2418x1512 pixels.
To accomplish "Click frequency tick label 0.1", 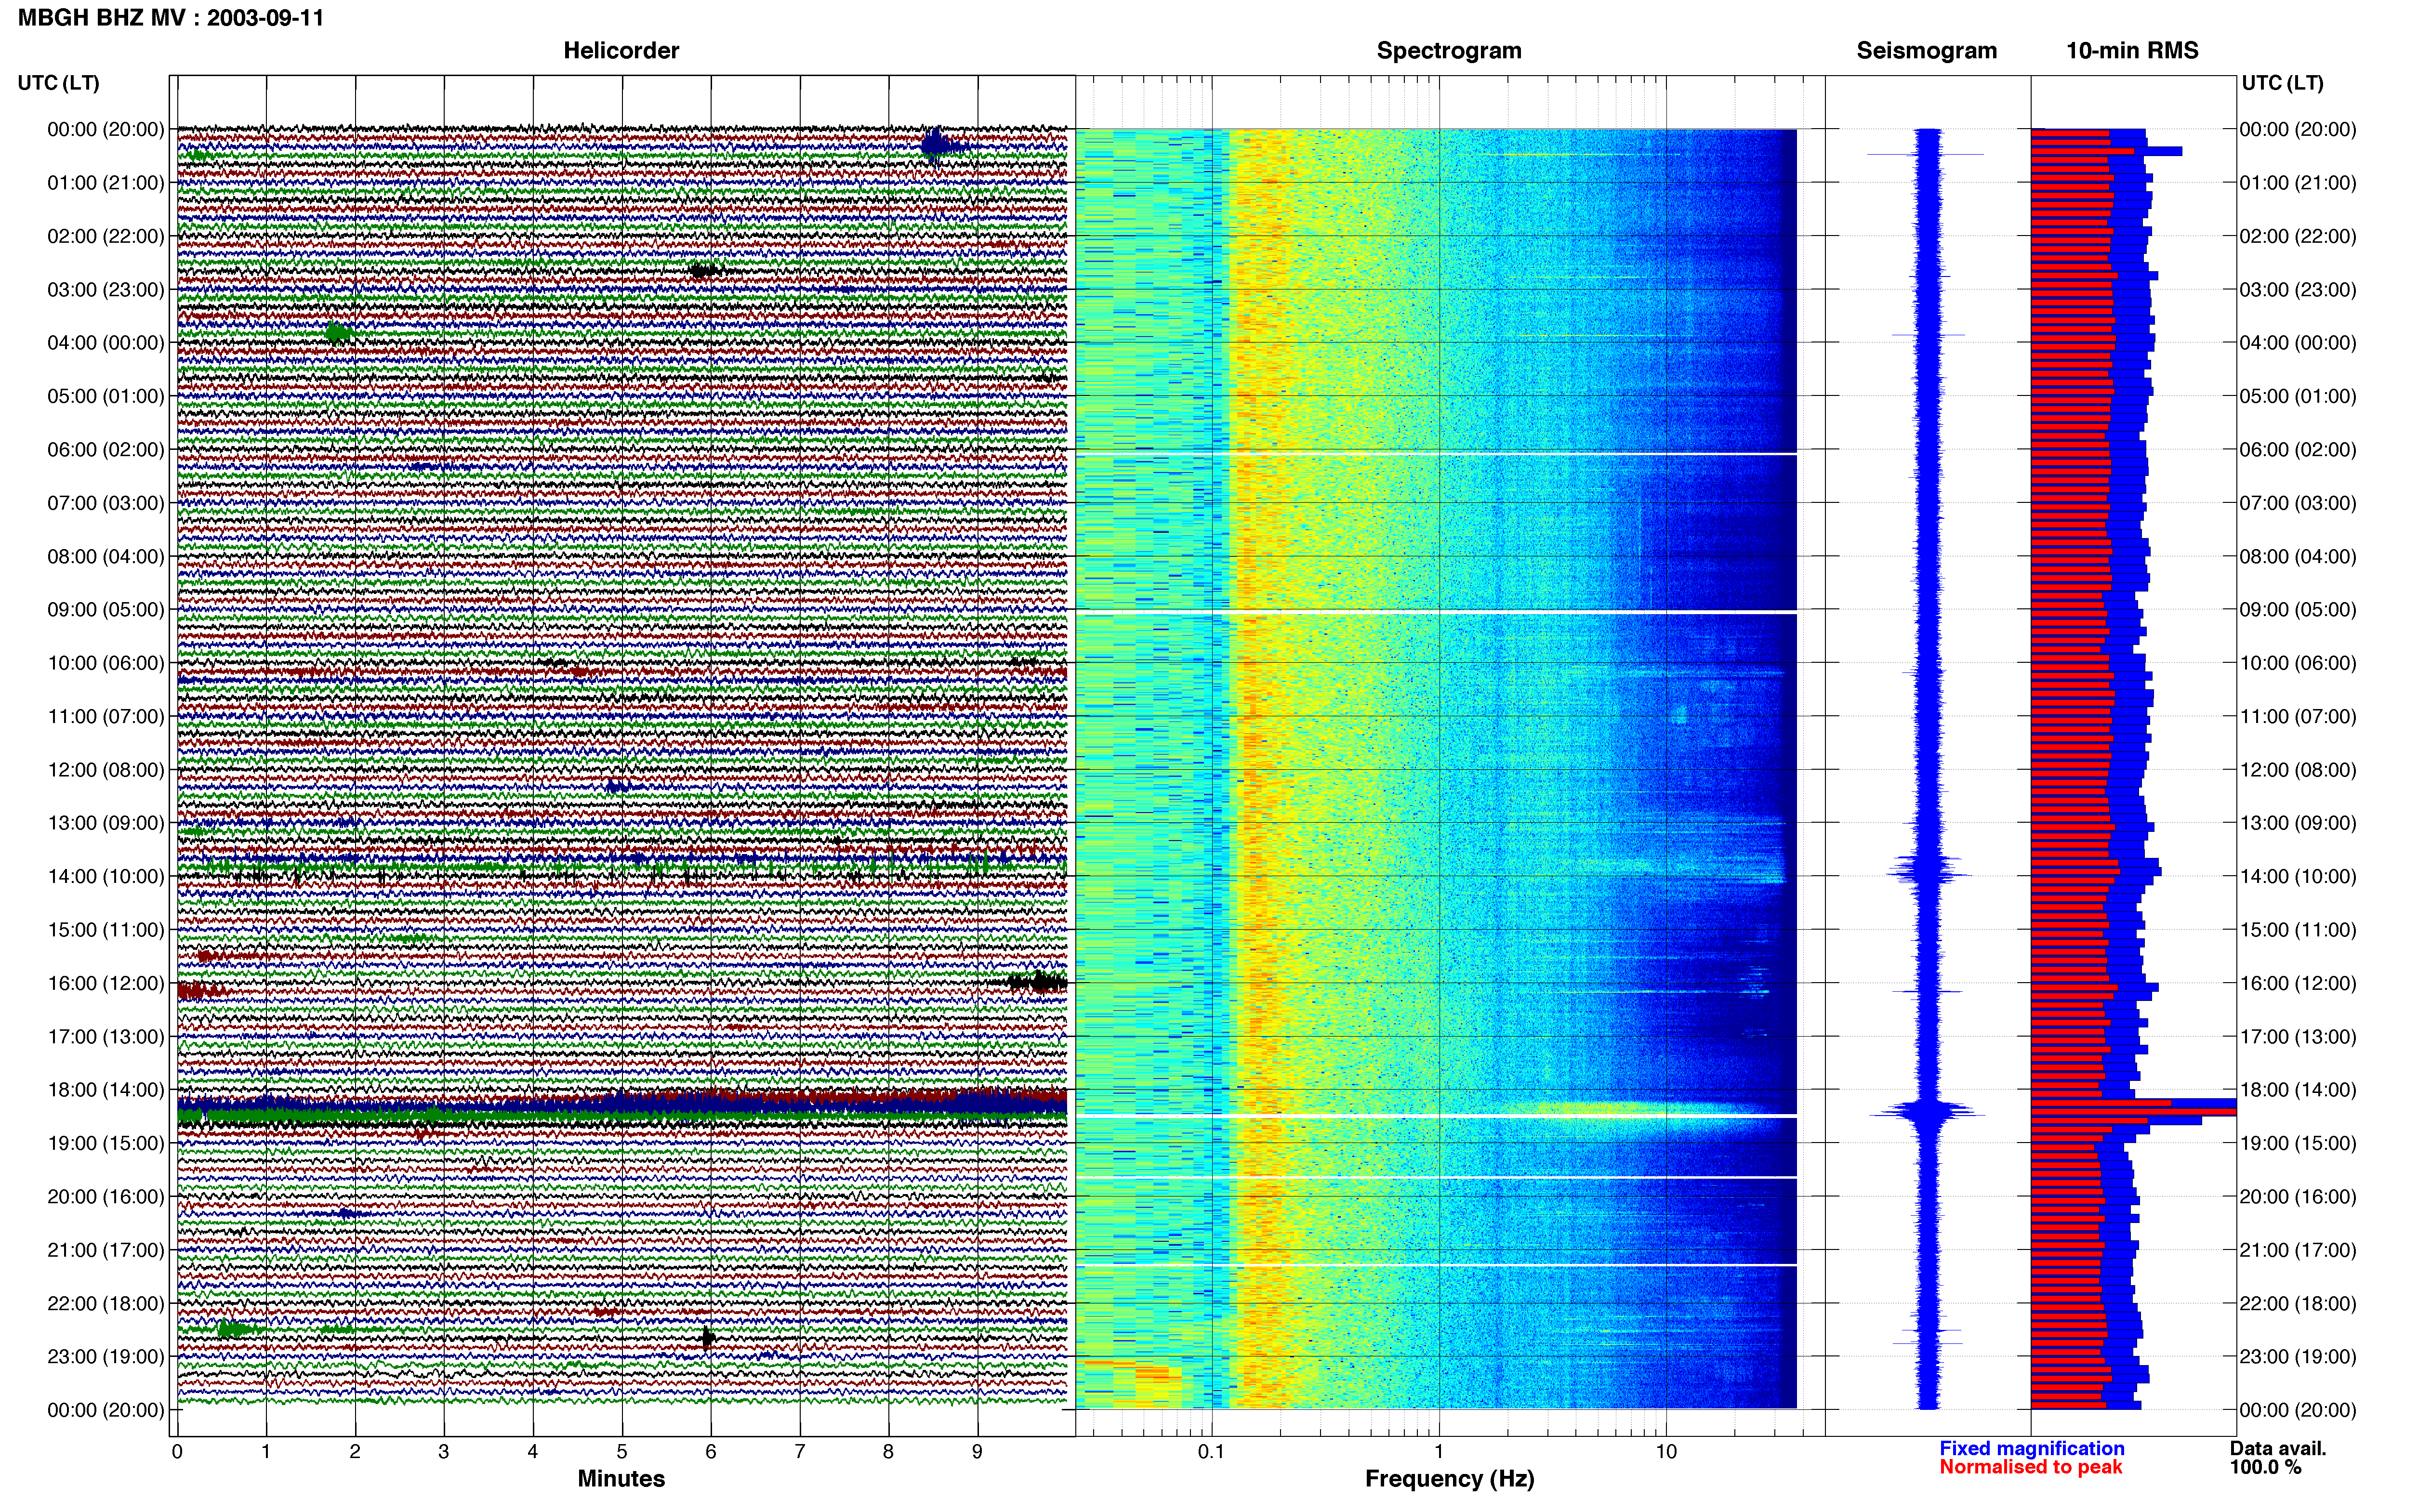I will pyautogui.click(x=1211, y=1452).
